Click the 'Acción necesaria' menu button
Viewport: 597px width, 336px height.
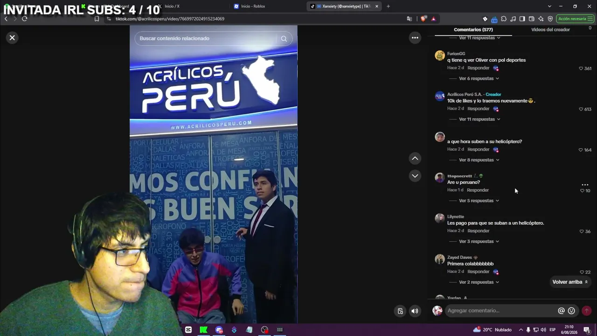[576, 19]
